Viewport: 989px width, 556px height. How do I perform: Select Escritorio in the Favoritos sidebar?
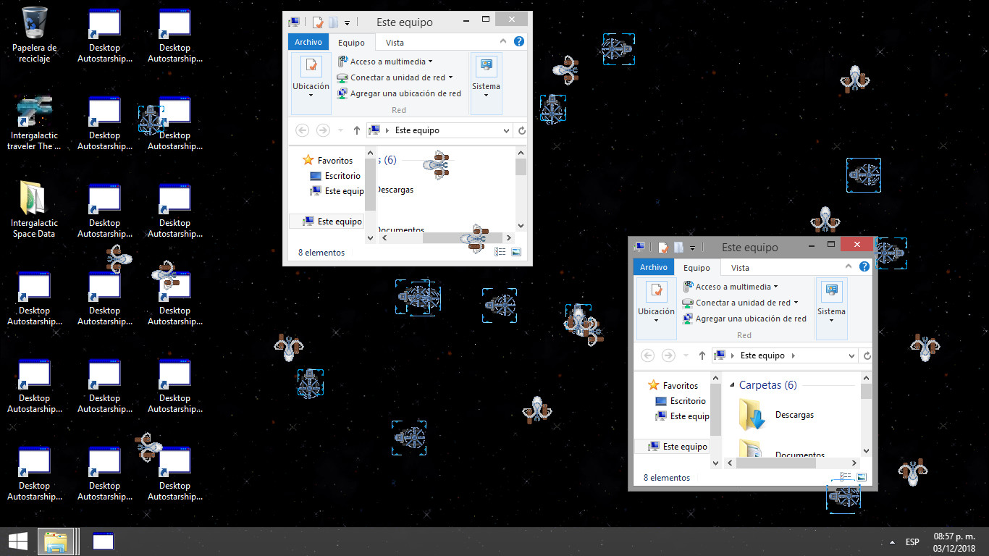(x=686, y=400)
